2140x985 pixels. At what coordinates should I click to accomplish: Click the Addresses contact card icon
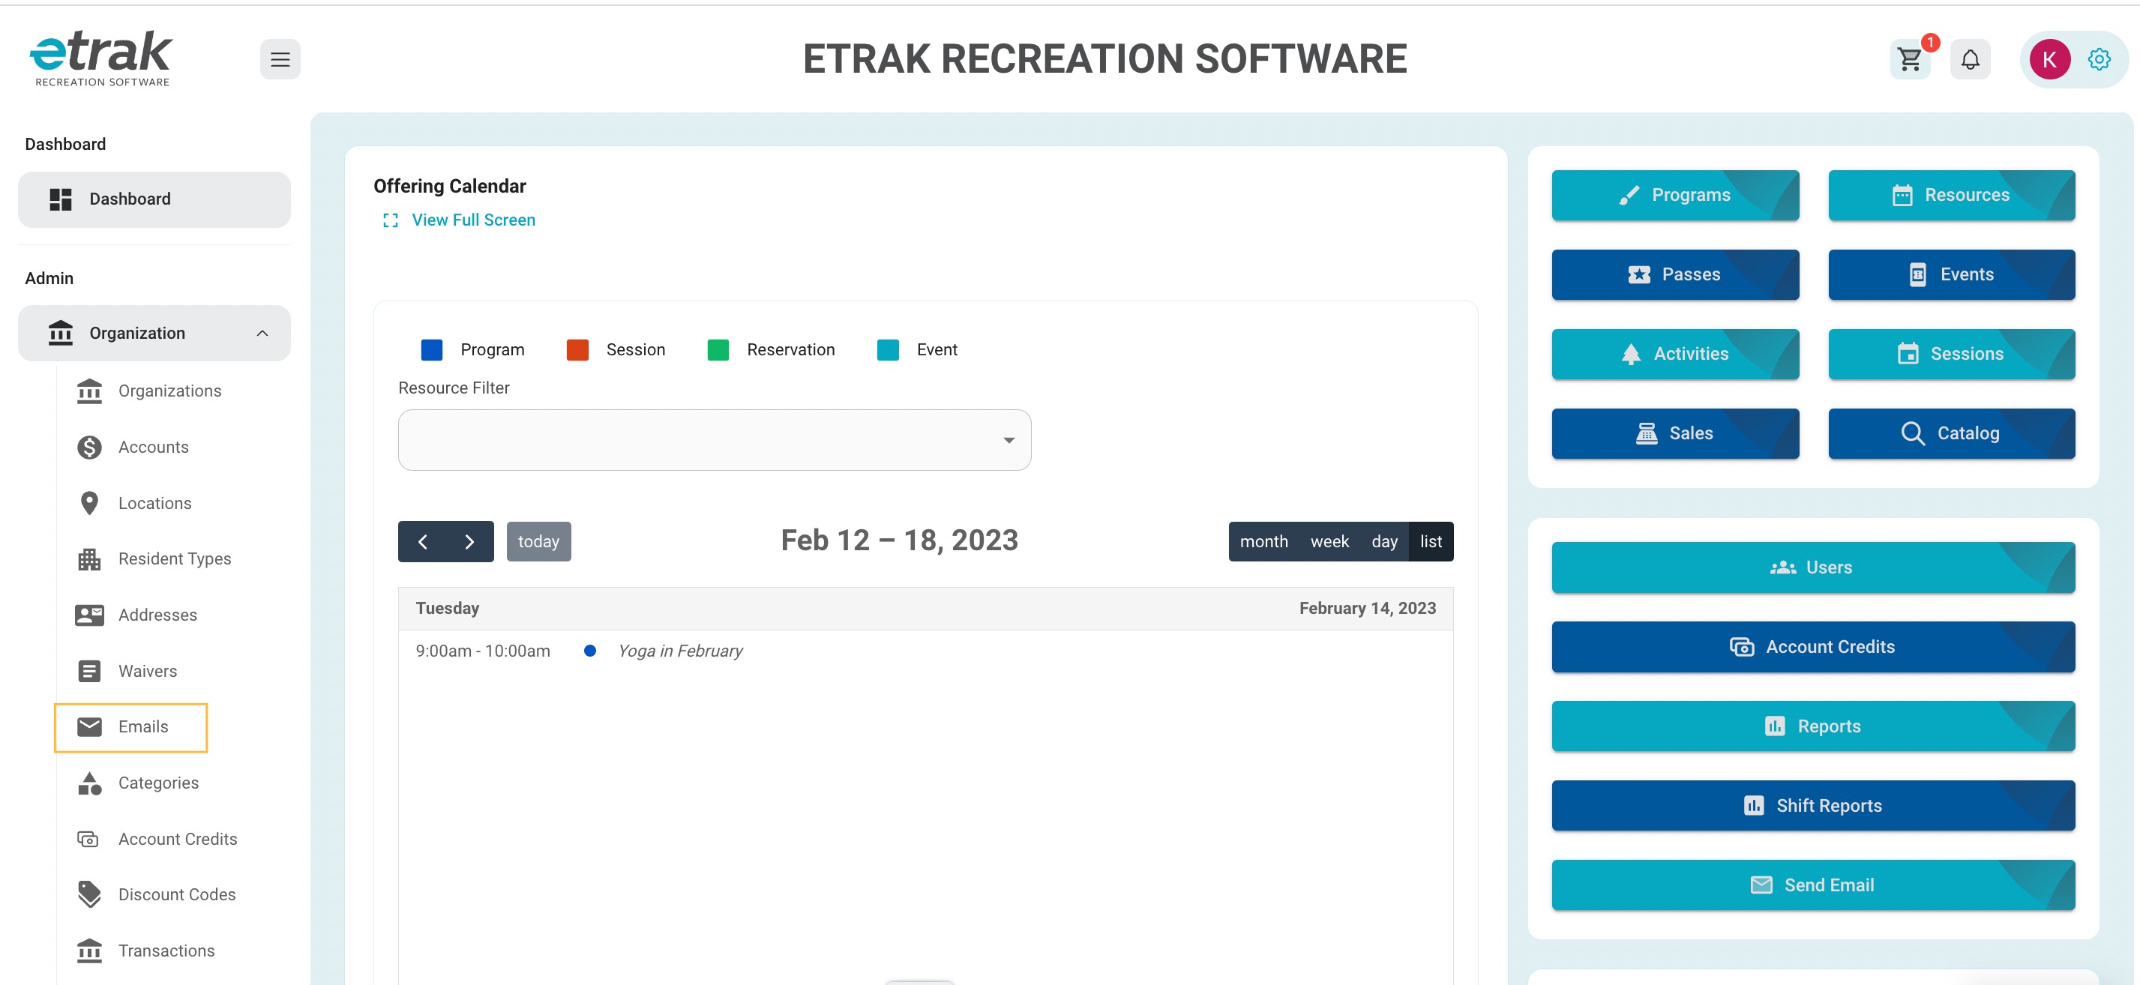(x=89, y=615)
